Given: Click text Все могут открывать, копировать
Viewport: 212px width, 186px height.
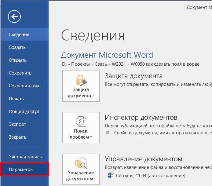Looking at the screenshot, I should pyautogui.click(x=158, y=84).
